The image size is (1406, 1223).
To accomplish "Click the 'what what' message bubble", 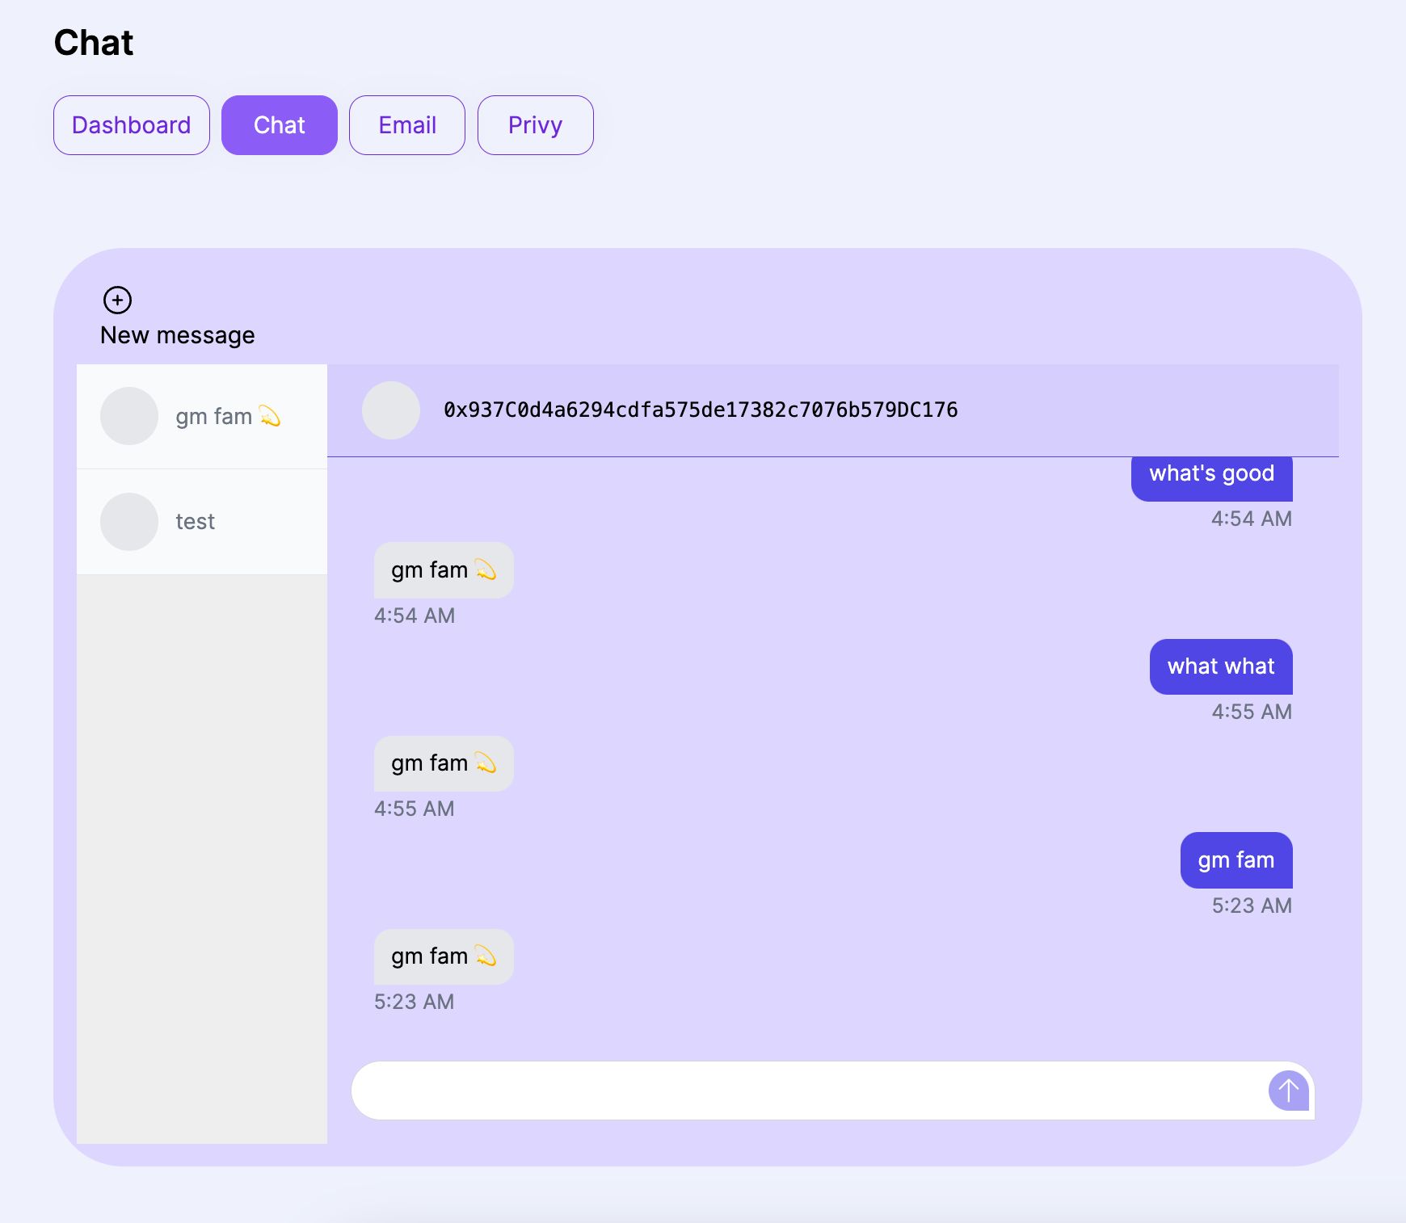I will pos(1221,666).
